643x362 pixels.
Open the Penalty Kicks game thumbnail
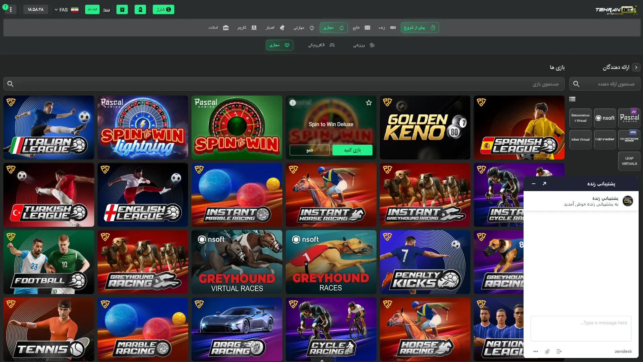[425, 262]
